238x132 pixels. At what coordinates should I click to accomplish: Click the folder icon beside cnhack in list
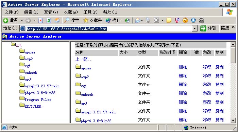[x=78, y=93]
